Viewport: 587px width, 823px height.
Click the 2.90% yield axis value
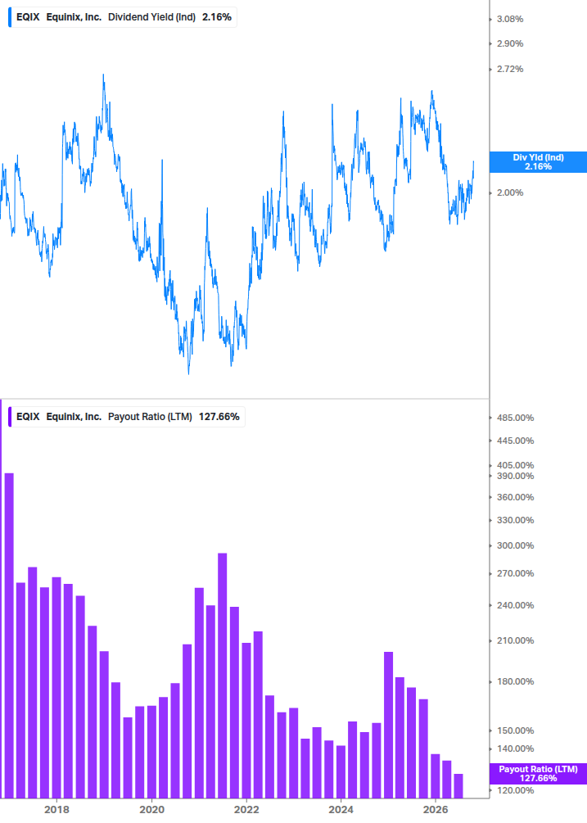510,43
